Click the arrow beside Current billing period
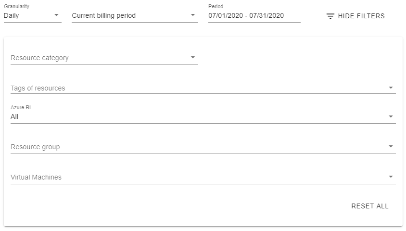Viewport: 406px width, 231px height. click(193, 15)
